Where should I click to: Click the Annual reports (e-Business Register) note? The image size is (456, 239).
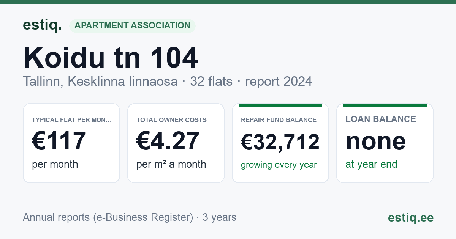(130, 217)
